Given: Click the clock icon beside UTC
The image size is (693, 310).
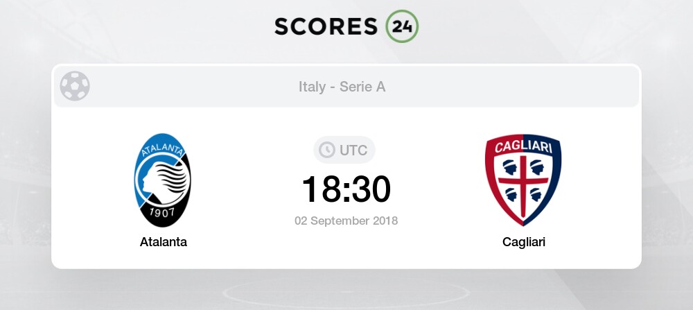Looking at the screenshot, I should point(327,150).
